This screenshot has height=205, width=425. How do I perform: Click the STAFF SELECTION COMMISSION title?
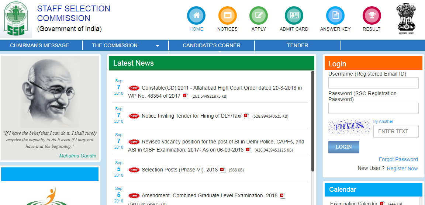tap(73, 13)
